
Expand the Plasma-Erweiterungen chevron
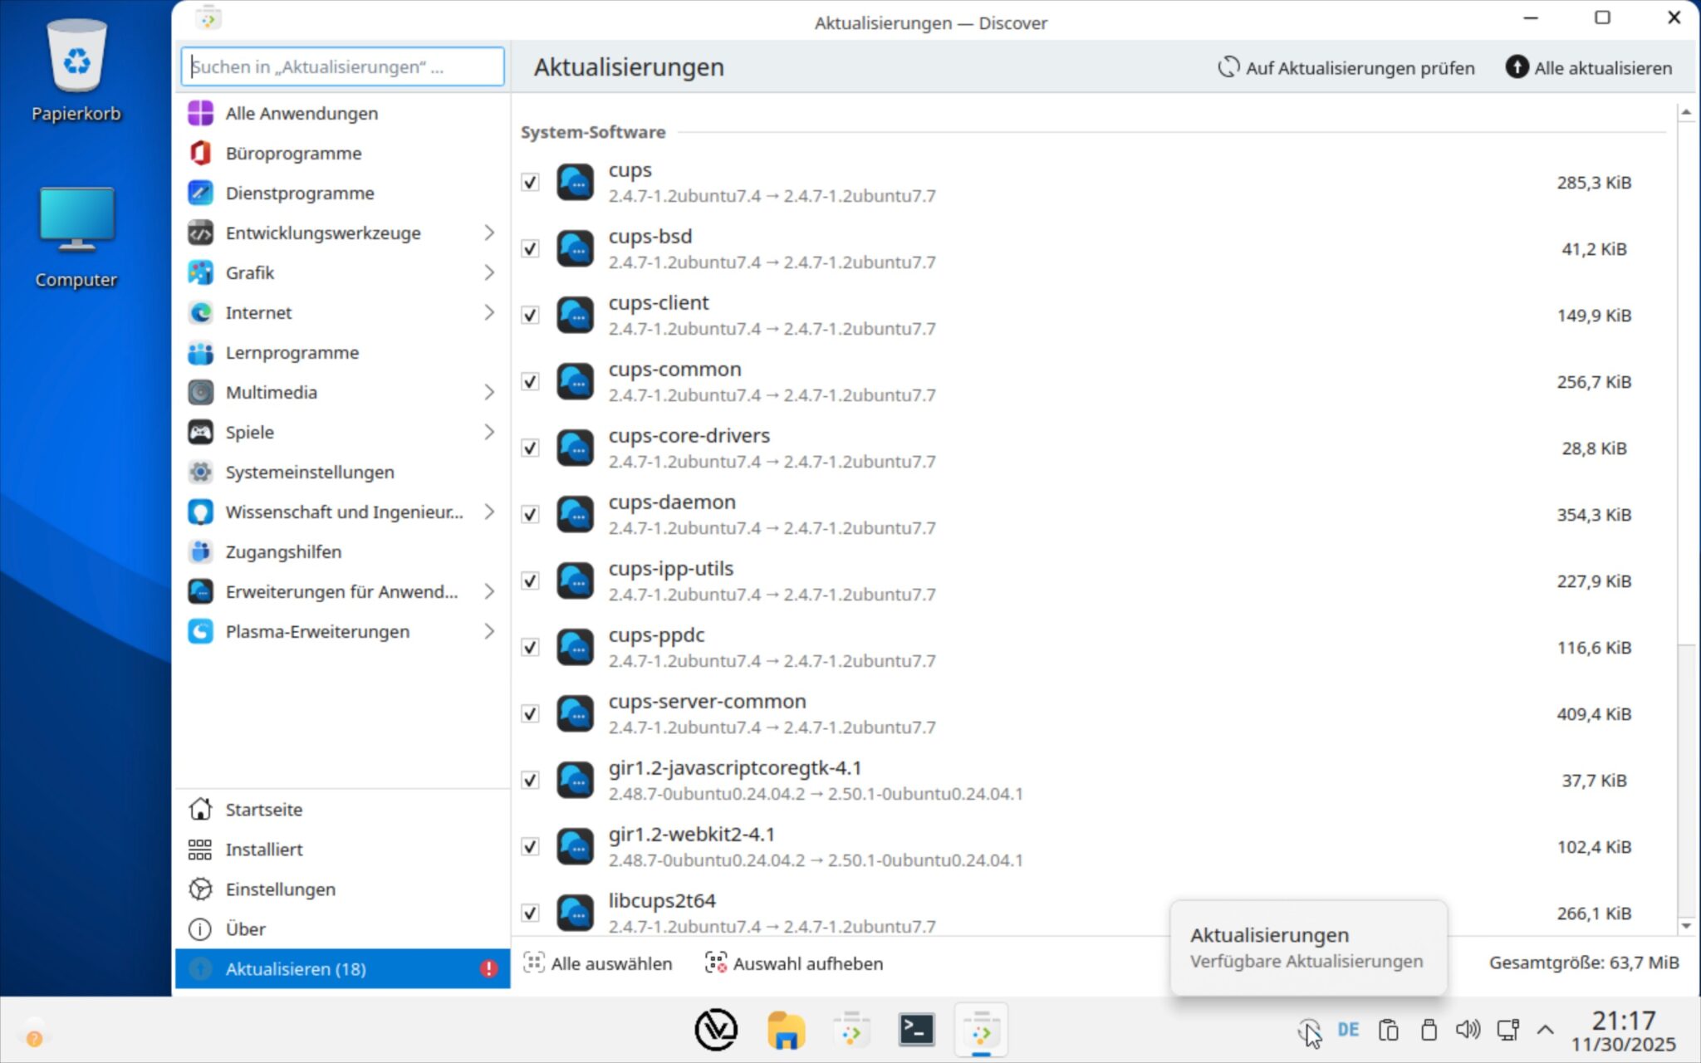click(489, 631)
